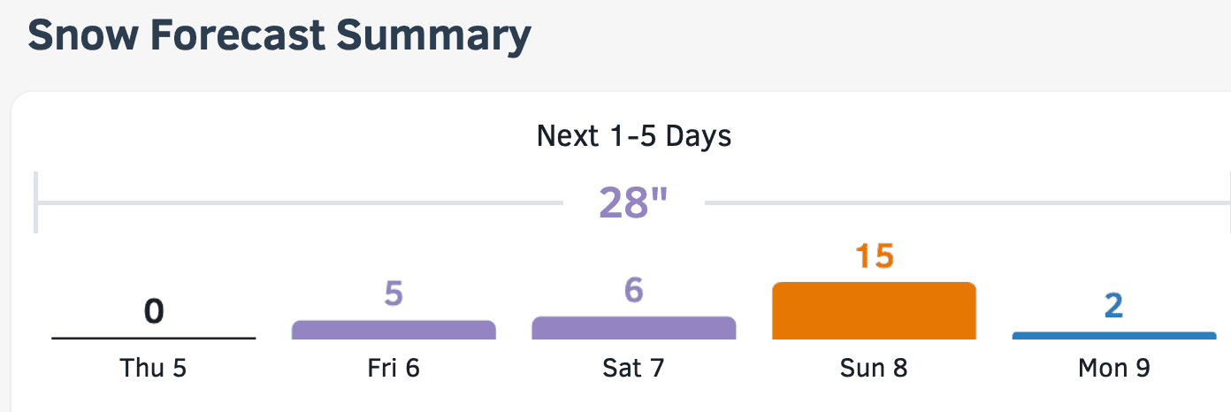Click the 15 value above Sunday

pyautogui.click(x=875, y=256)
